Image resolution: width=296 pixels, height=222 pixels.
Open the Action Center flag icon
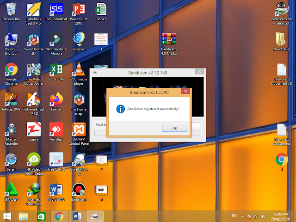point(249,216)
